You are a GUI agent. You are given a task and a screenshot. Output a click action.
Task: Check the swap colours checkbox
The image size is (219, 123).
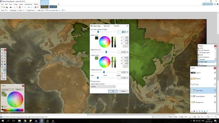[x=91, y=81]
